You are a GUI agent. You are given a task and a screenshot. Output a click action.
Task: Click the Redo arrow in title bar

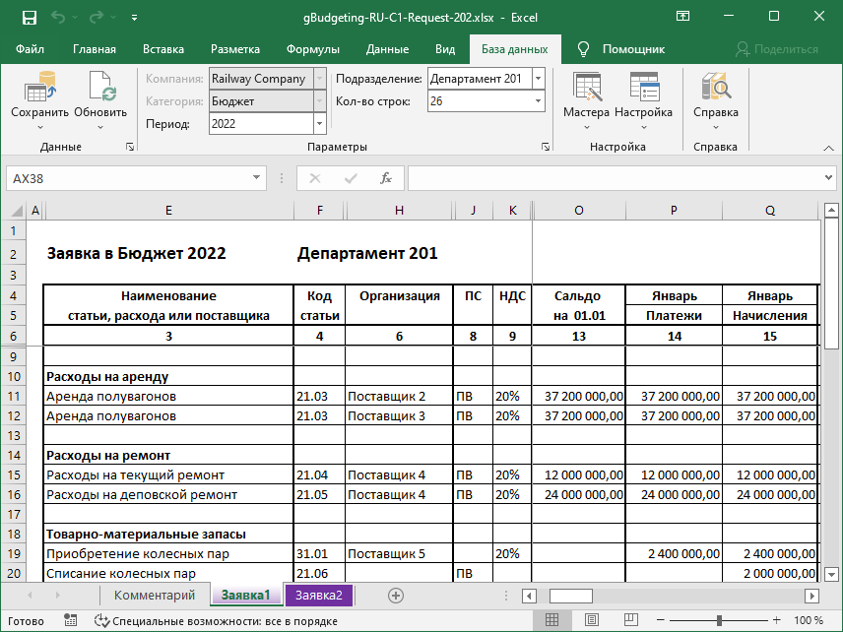[x=97, y=18]
